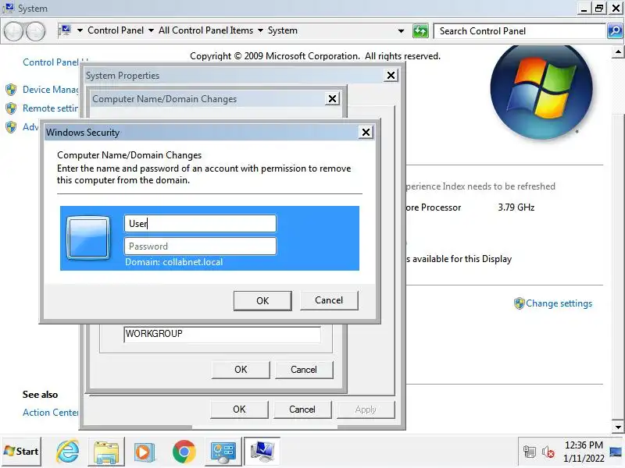Focus the User name field
Screen dimensions: 625x468
click(200, 224)
